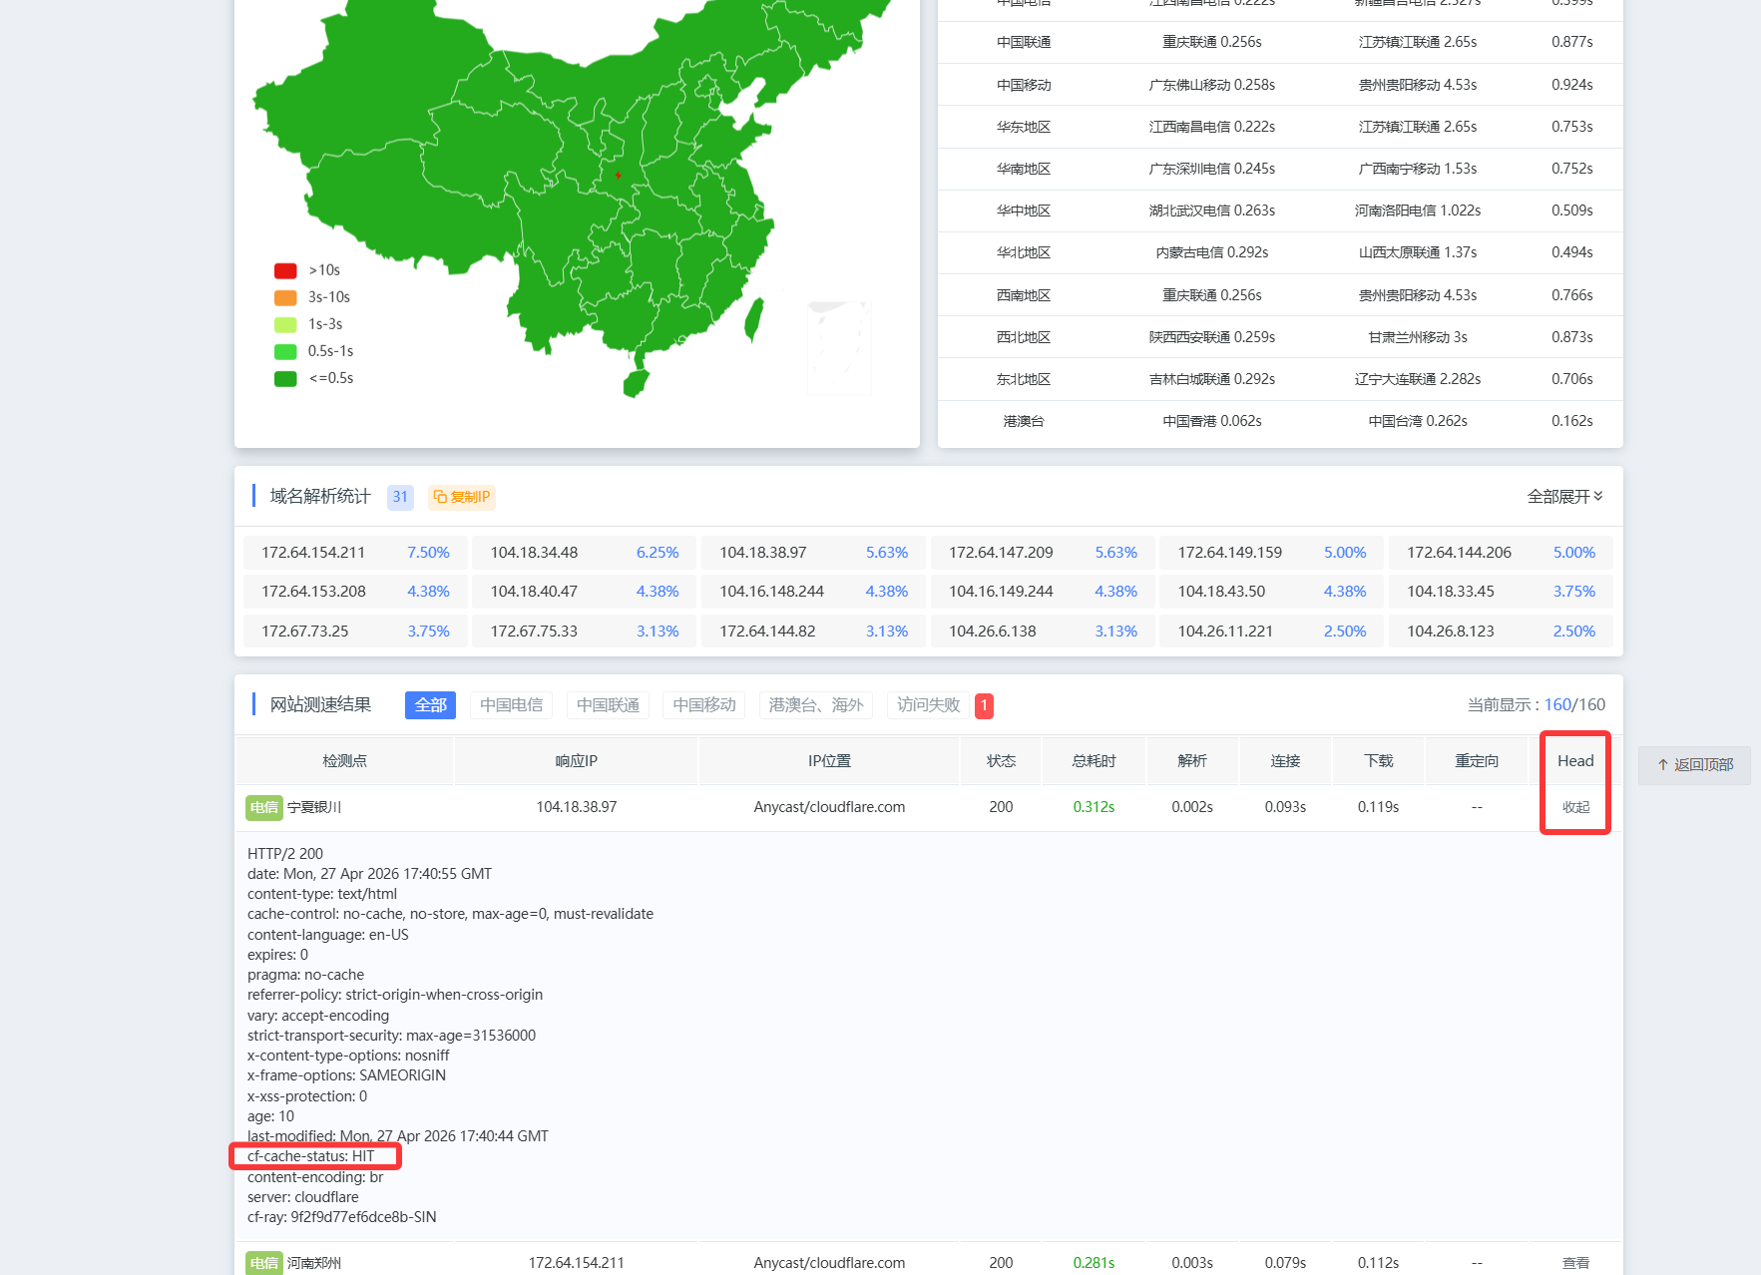This screenshot has height=1275, width=1761.
Task: Switch to 中国联通 filter tab
Action: click(x=608, y=705)
